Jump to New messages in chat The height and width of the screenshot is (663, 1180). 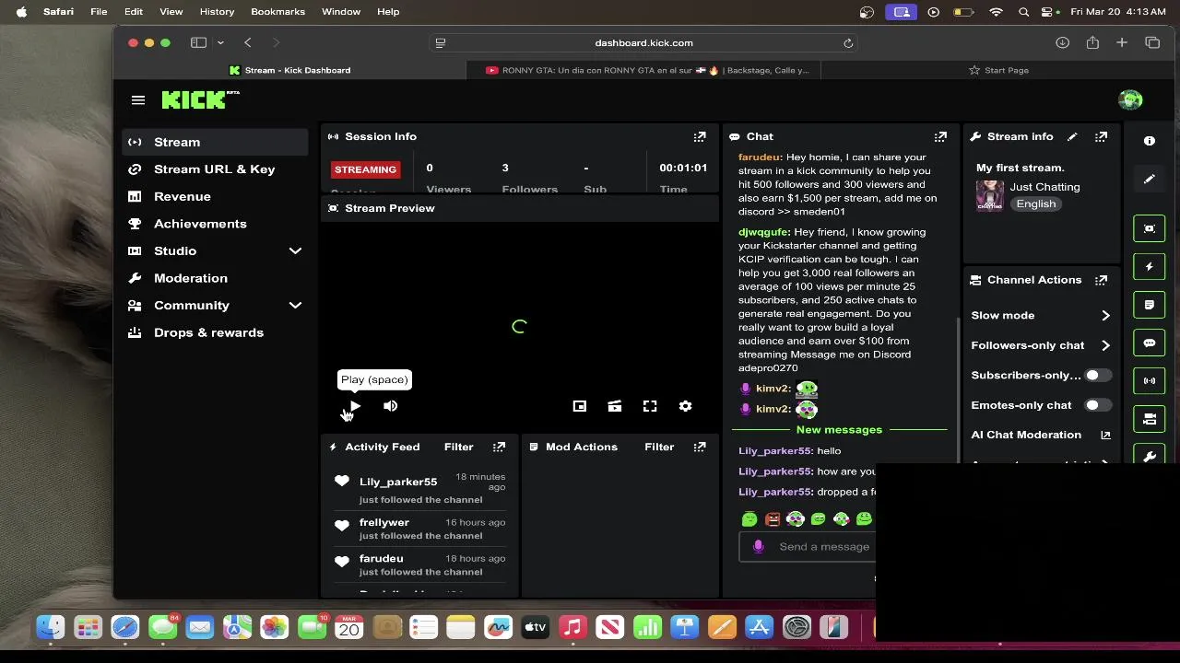click(x=839, y=430)
